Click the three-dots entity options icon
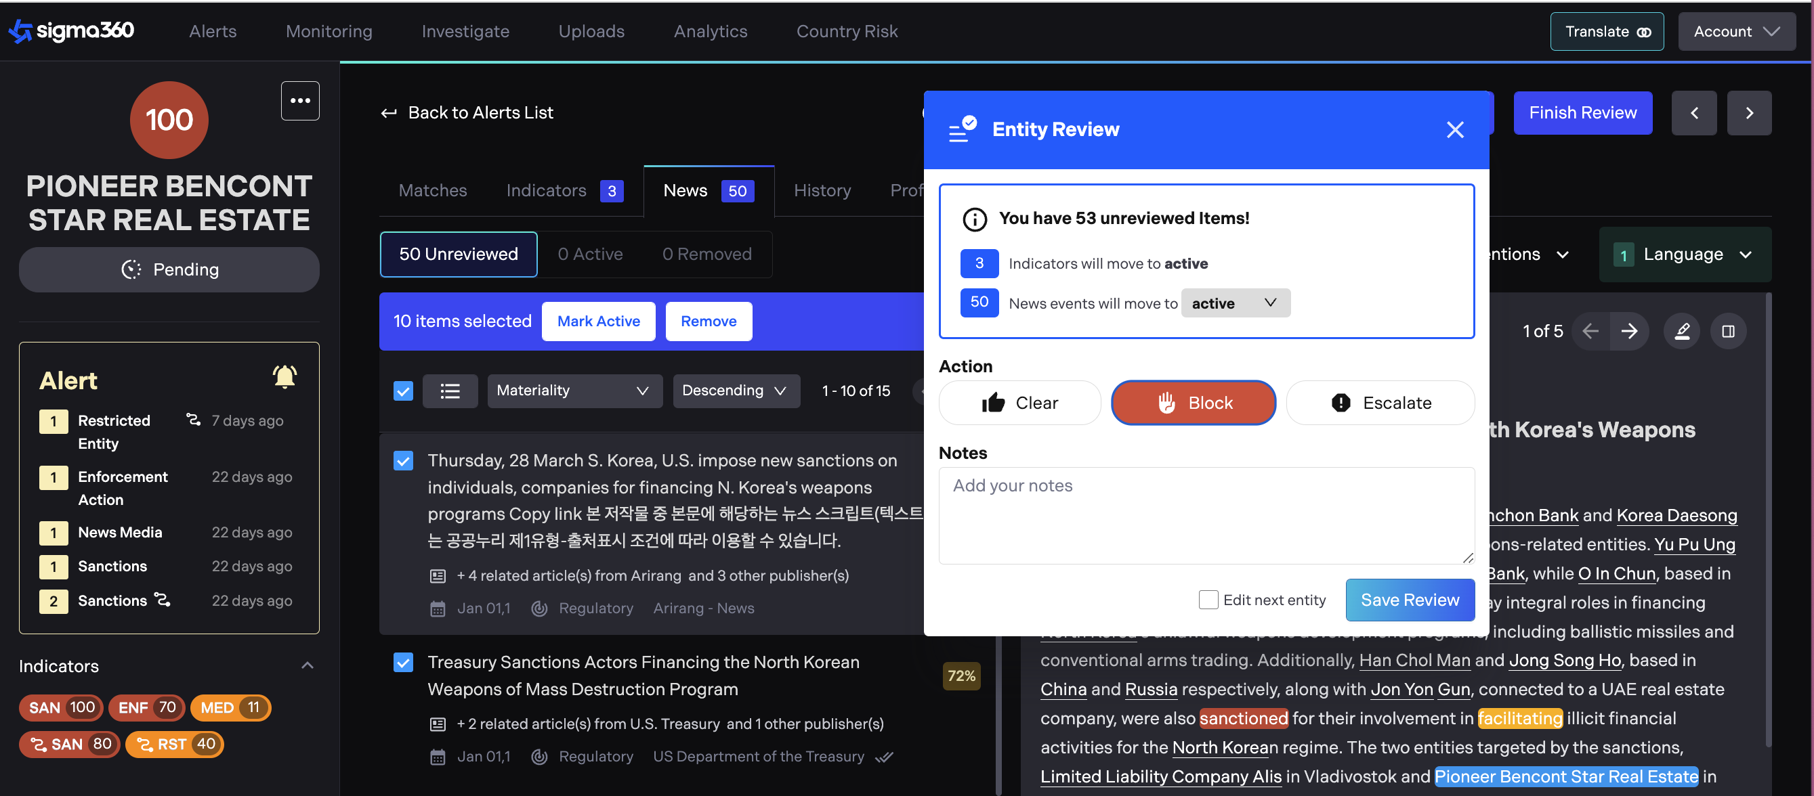Image resolution: width=1814 pixels, height=796 pixels. tap(300, 101)
